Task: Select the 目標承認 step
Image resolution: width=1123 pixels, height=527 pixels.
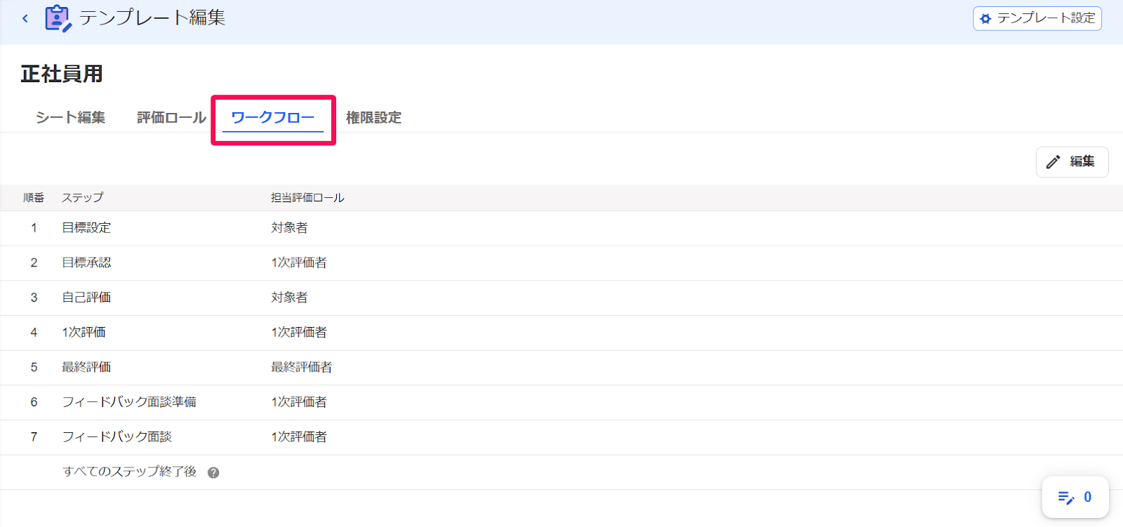Action: click(x=86, y=263)
